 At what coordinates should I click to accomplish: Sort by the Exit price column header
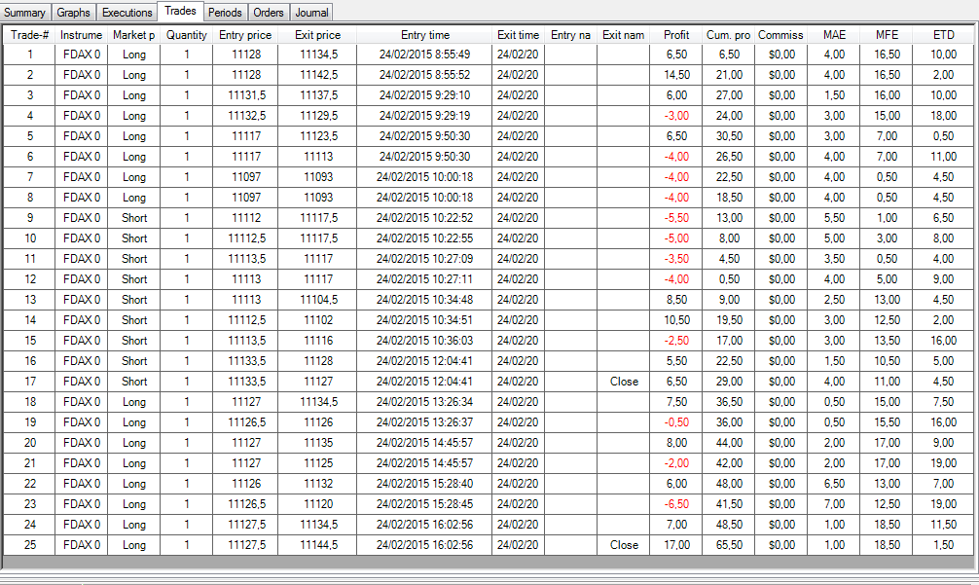[x=318, y=35]
